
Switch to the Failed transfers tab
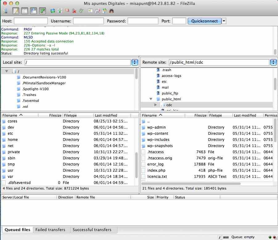point(50,230)
